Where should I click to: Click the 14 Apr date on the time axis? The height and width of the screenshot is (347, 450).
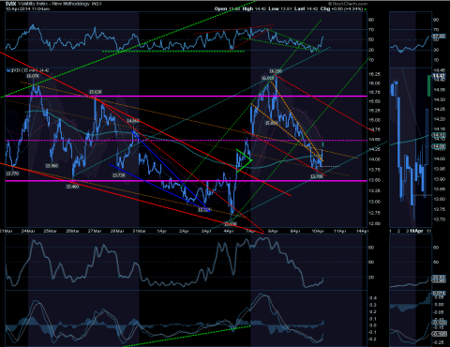click(x=363, y=231)
